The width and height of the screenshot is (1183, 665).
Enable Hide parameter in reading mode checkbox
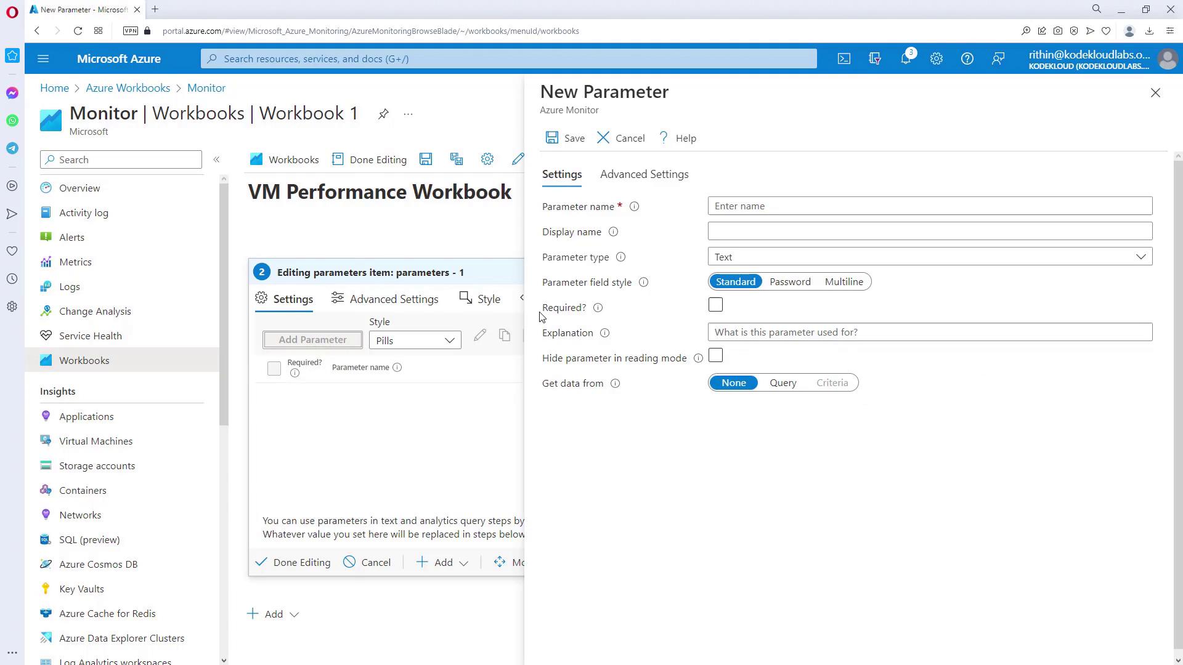pos(715,356)
